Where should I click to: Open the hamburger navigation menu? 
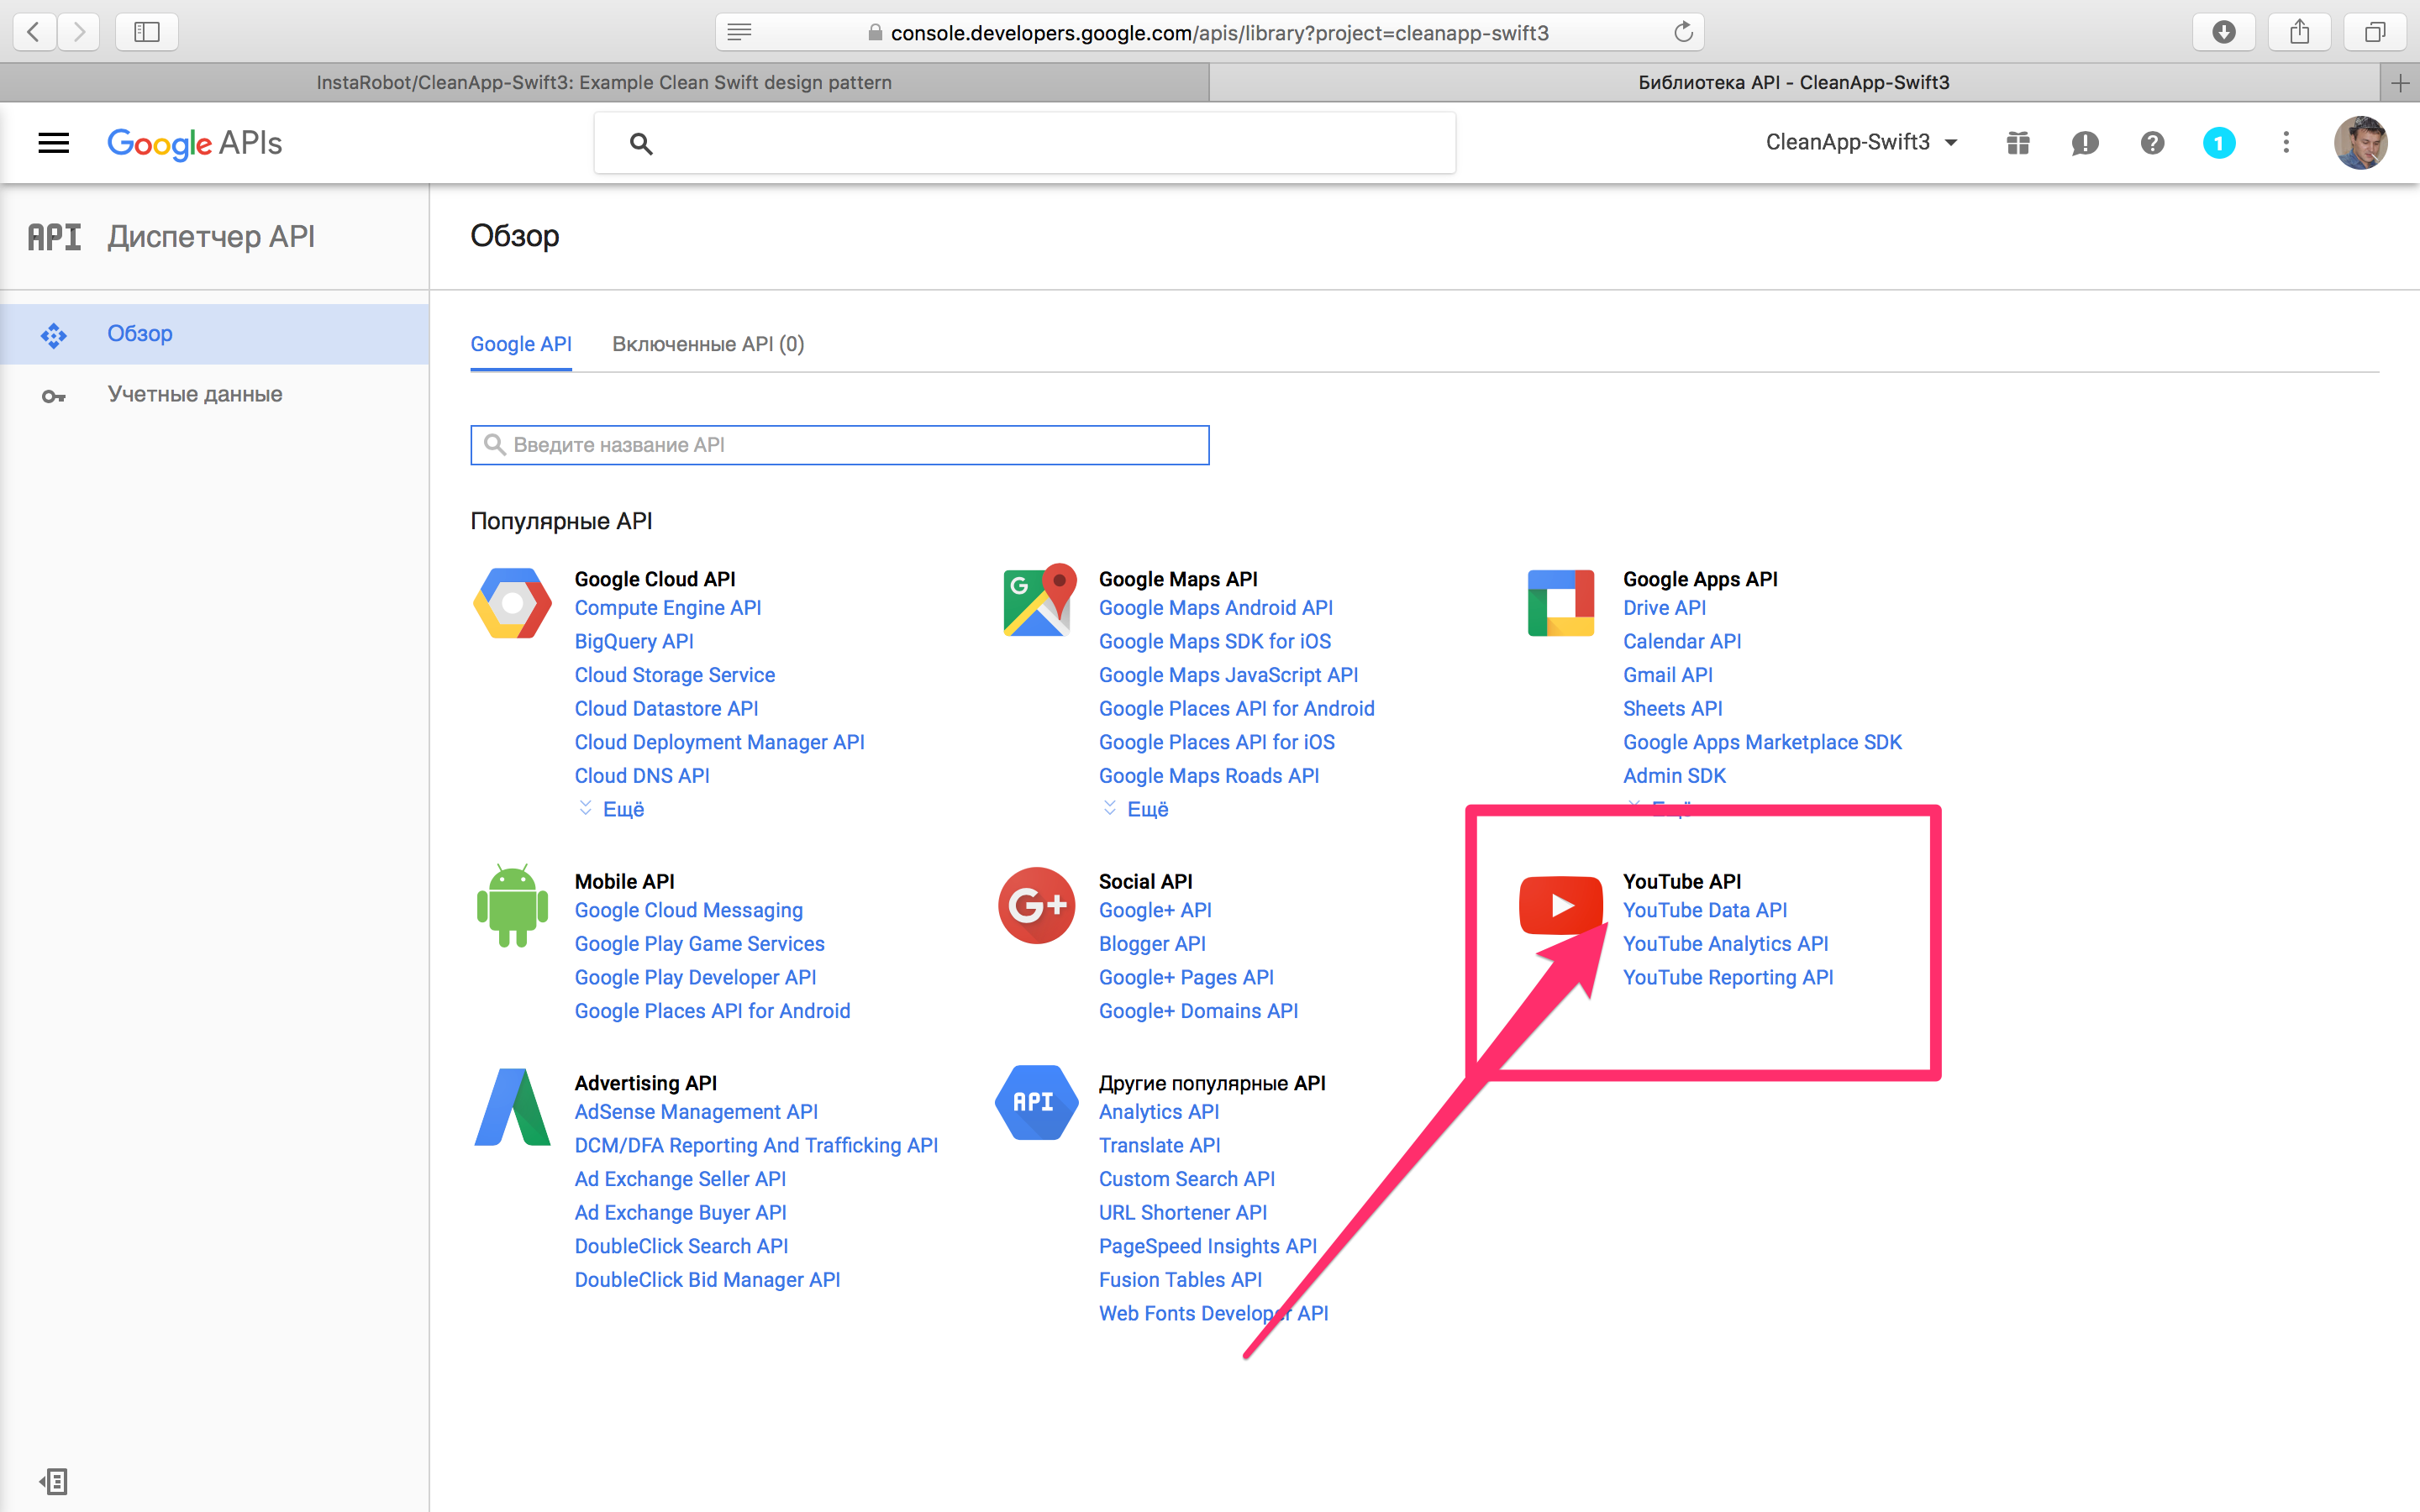pos(53,143)
